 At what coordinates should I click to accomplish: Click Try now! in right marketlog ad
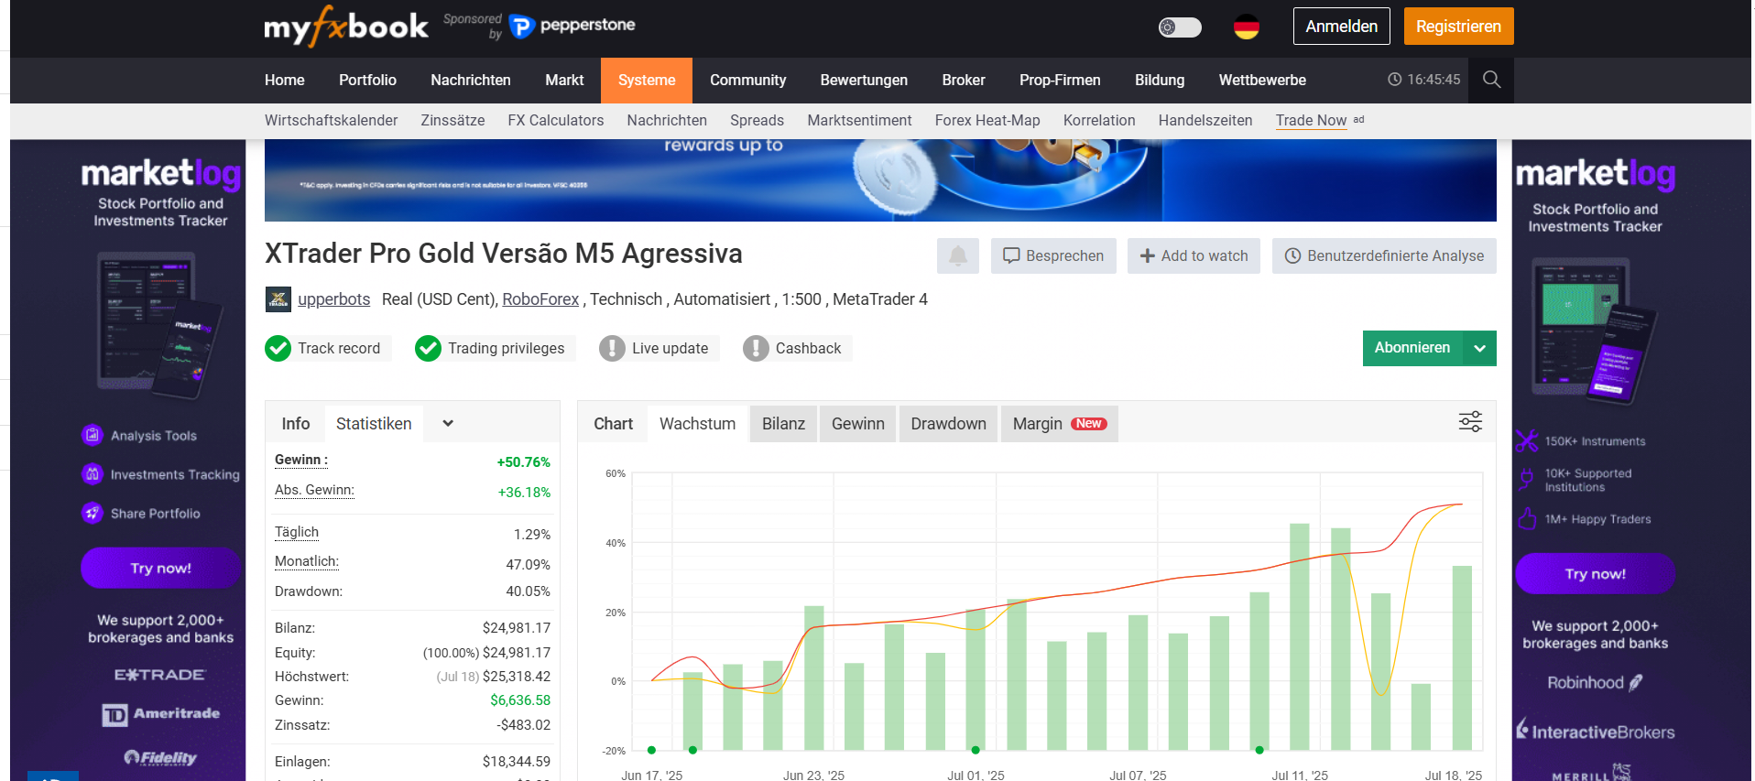[1595, 573]
